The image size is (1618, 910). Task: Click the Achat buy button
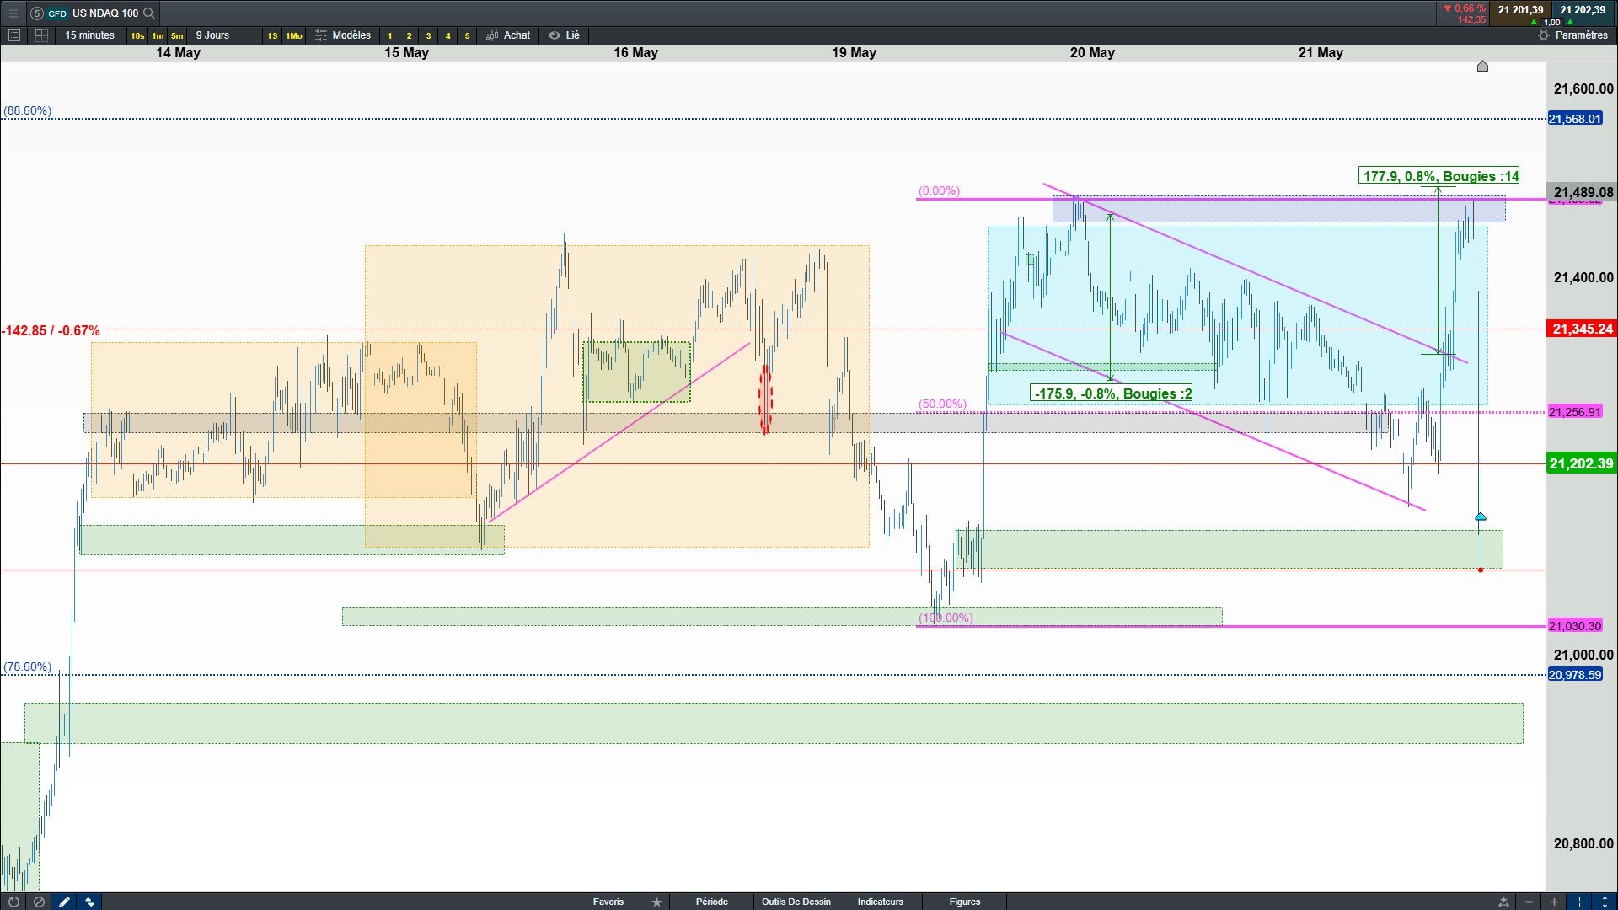point(508,35)
